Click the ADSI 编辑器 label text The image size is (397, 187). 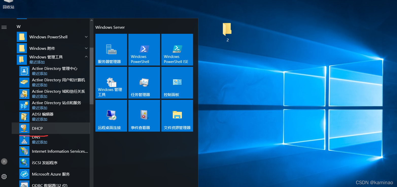(x=43, y=114)
